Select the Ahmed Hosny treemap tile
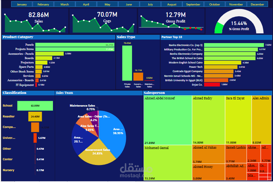This screenshot has width=273, height=182. (208, 172)
